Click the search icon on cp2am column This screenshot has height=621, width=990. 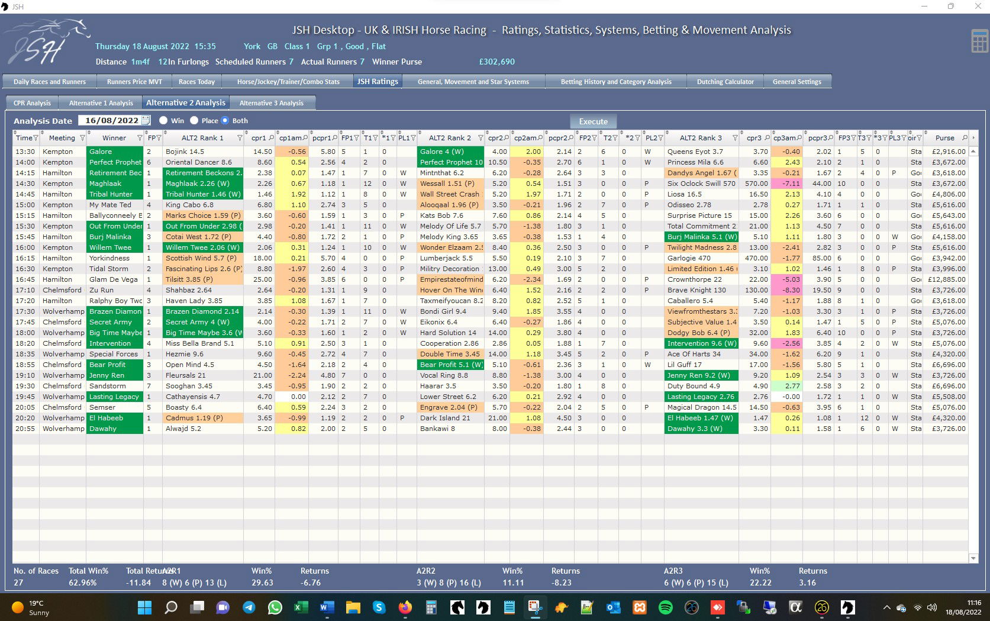tap(540, 138)
